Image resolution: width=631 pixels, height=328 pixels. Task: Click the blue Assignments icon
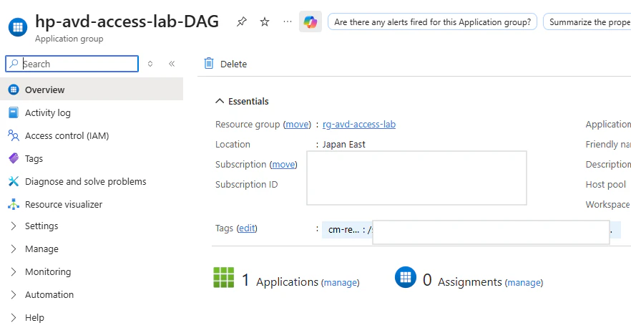point(406,277)
